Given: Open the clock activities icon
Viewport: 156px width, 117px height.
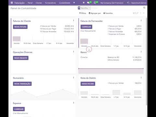Looking at the screenshot, I should [x=95, y=3].
